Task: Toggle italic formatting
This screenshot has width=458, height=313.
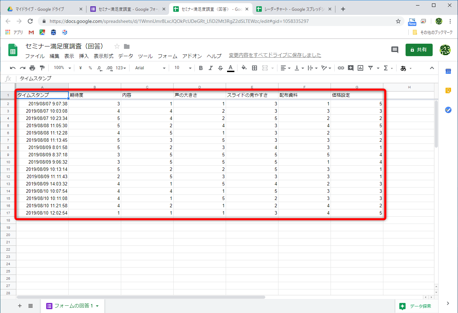Action: coord(210,68)
